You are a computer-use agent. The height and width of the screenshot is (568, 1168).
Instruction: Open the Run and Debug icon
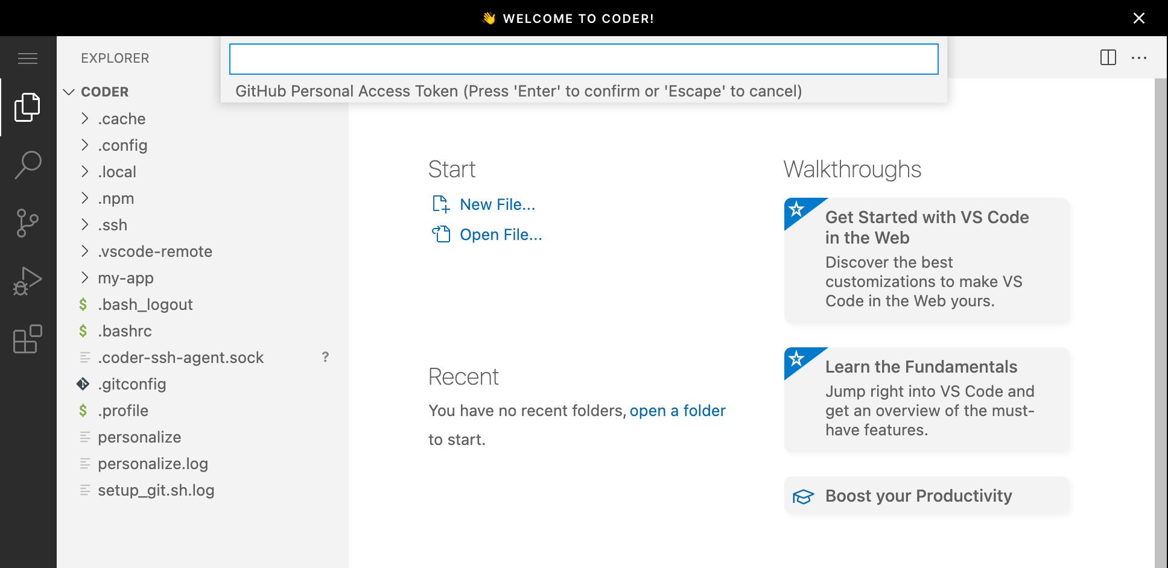pyautogui.click(x=27, y=280)
